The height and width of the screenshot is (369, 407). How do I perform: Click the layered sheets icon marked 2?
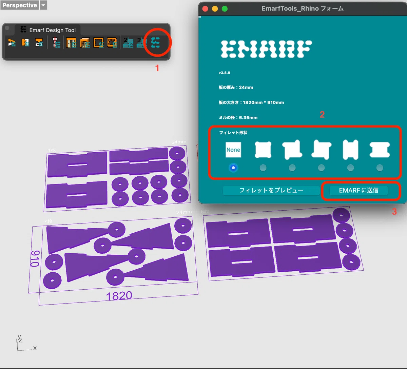[128, 43]
